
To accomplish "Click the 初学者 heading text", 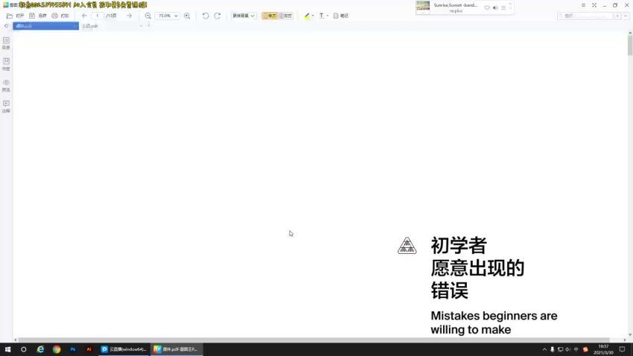I will pos(459,246).
